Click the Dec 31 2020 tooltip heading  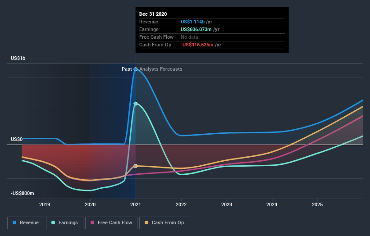[x=153, y=14]
